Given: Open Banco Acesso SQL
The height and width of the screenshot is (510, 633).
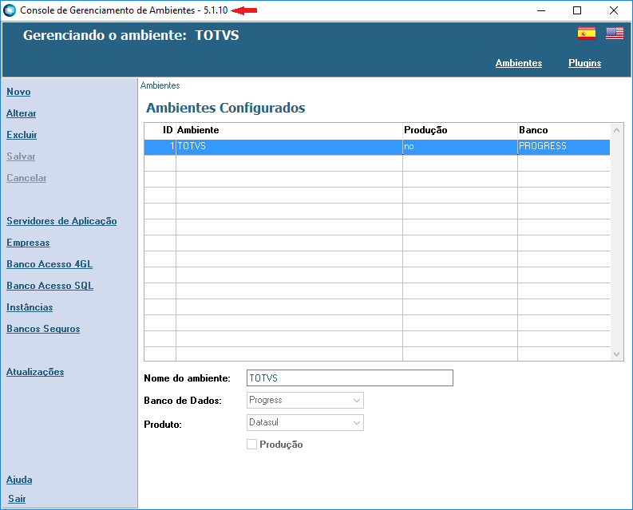Looking at the screenshot, I should click(49, 286).
